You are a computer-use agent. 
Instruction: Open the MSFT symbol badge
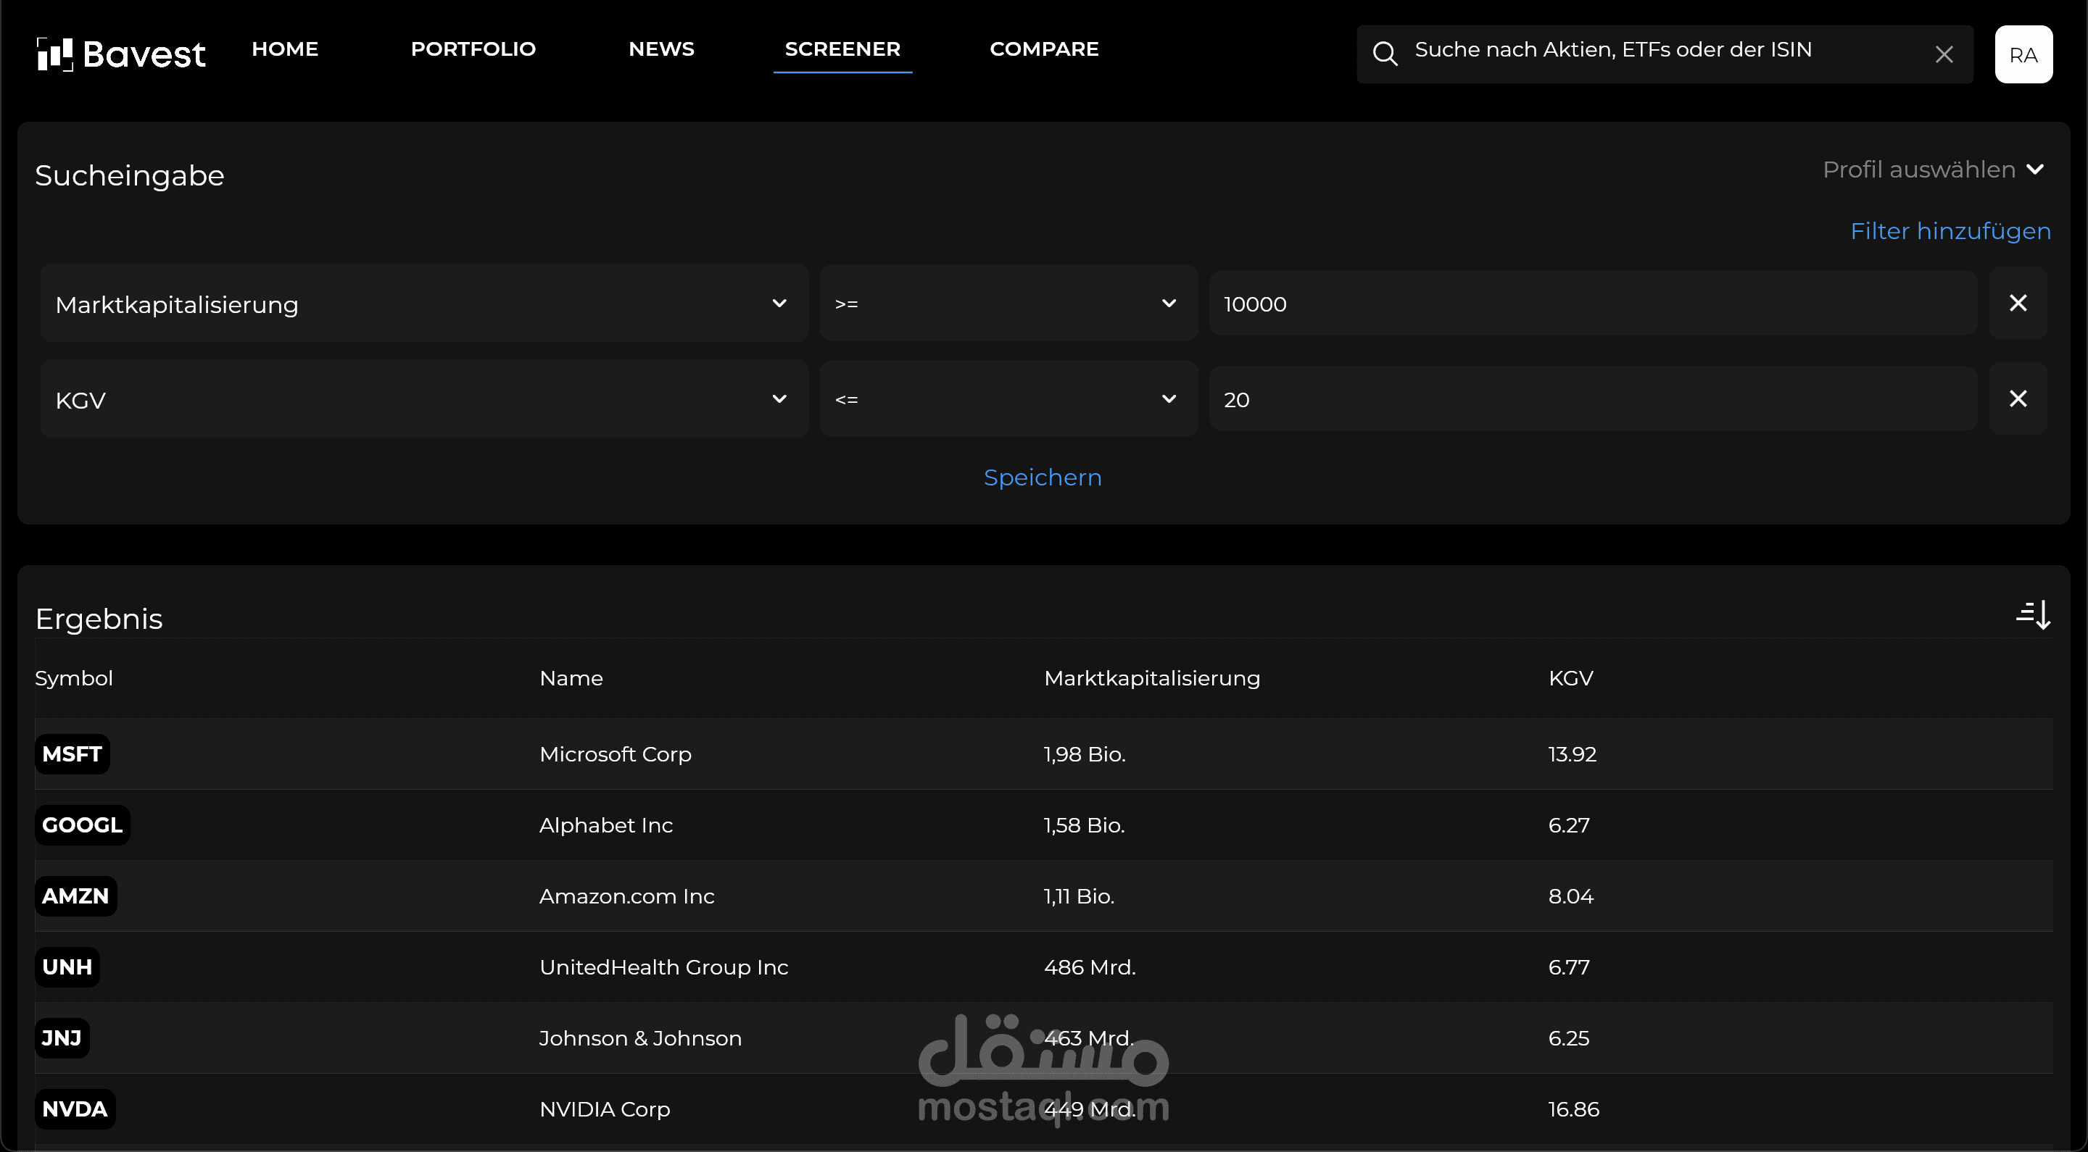72,754
